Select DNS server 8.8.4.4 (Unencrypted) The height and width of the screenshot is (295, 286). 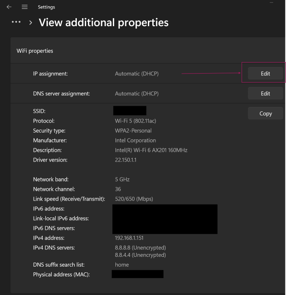coord(140,255)
